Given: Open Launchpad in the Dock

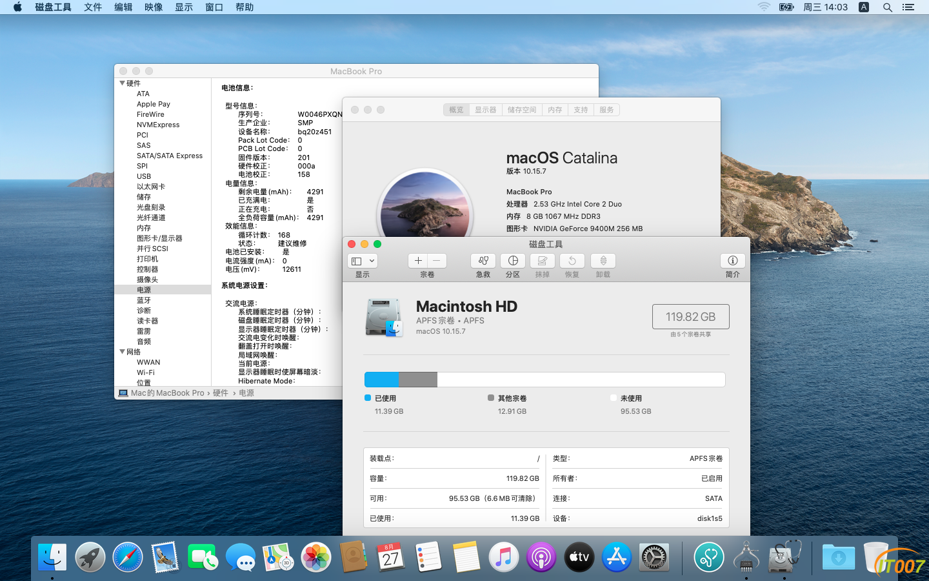Looking at the screenshot, I should click(x=90, y=556).
